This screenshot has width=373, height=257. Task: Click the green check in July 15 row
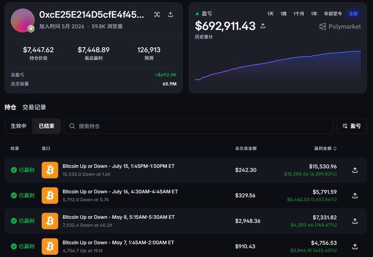click(x=14, y=170)
